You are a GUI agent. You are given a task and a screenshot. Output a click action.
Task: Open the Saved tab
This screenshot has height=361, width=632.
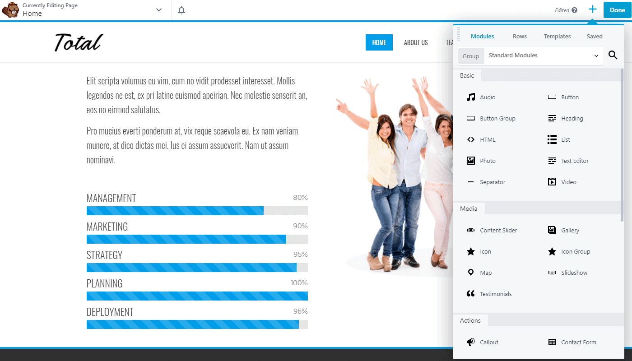(595, 36)
